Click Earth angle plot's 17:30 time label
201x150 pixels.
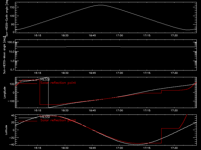[174, 35]
